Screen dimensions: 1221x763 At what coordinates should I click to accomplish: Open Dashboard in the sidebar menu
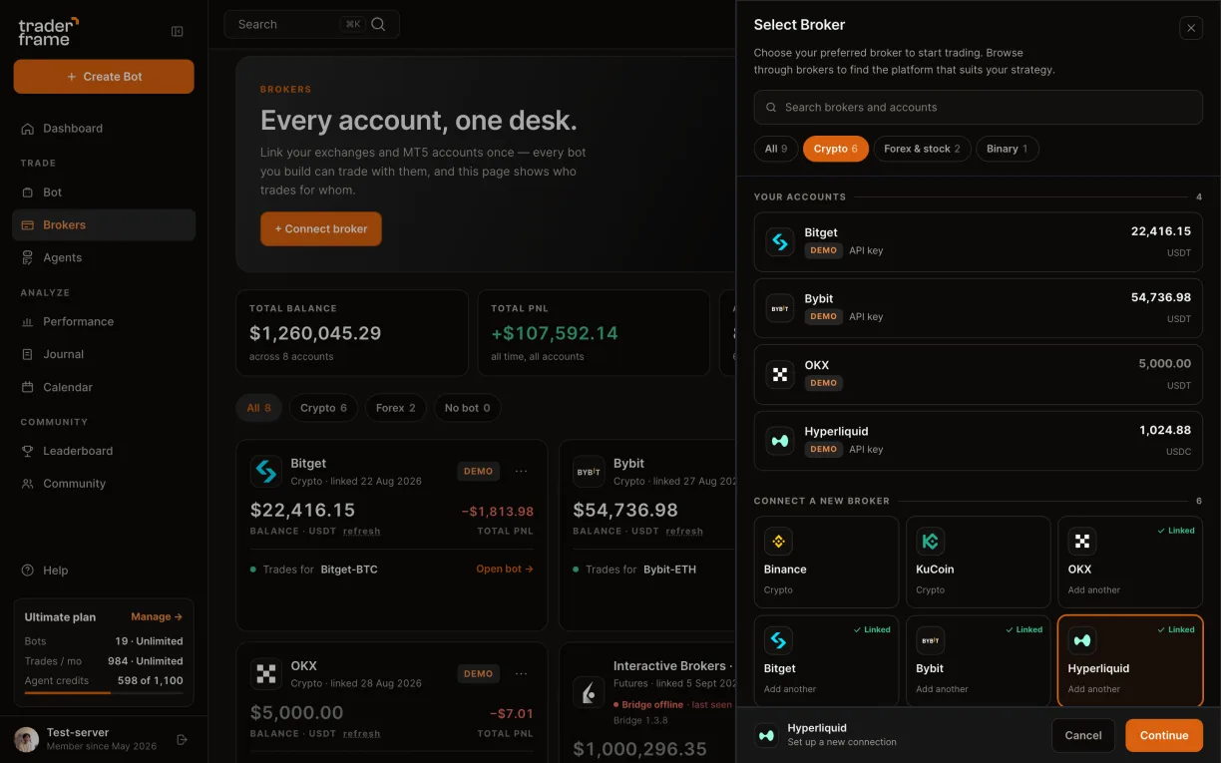[x=104, y=129]
